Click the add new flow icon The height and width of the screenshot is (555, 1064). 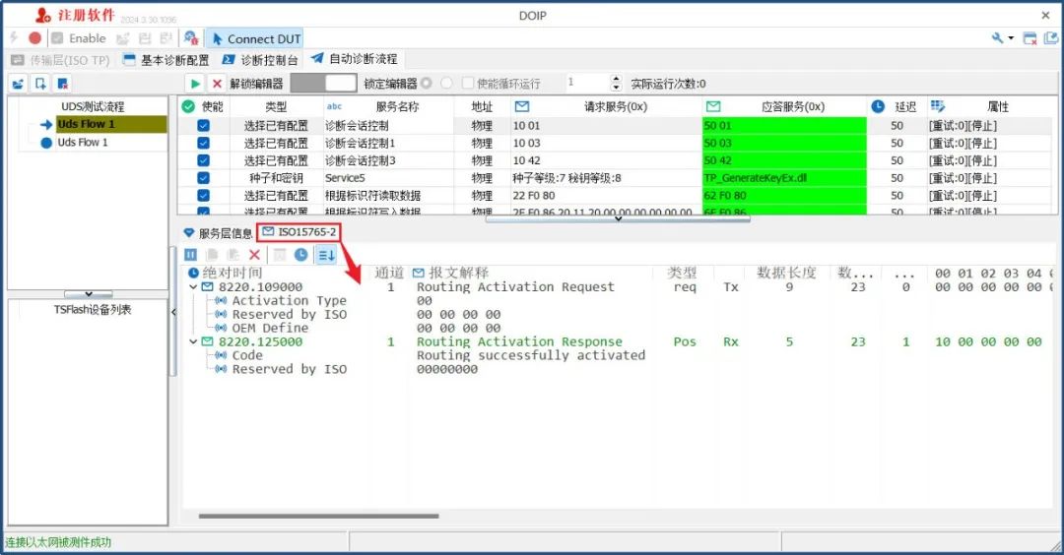(x=40, y=84)
